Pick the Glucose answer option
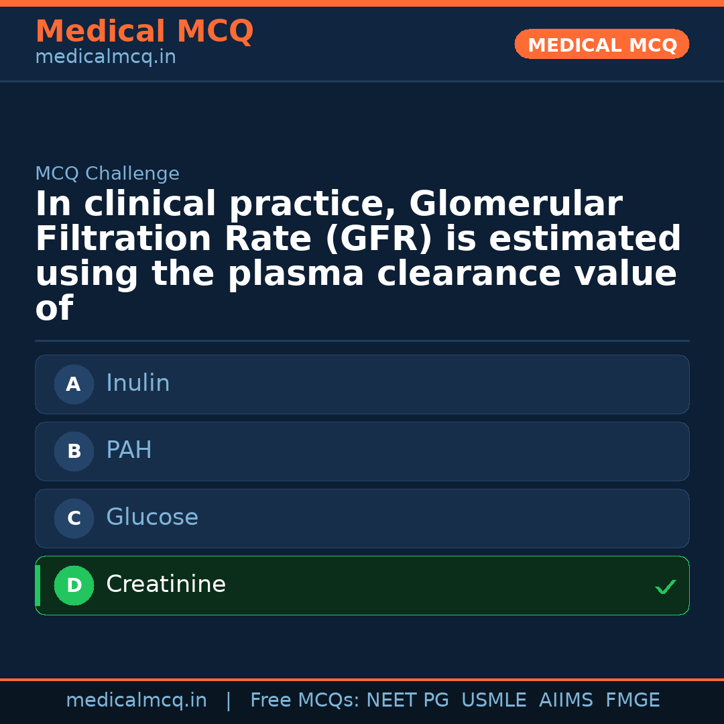This screenshot has width=724, height=724. click(362, 518)
